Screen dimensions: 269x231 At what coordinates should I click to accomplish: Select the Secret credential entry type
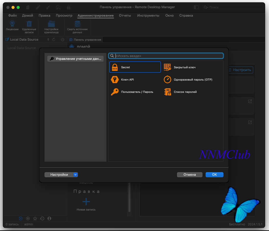coord(135,67)
